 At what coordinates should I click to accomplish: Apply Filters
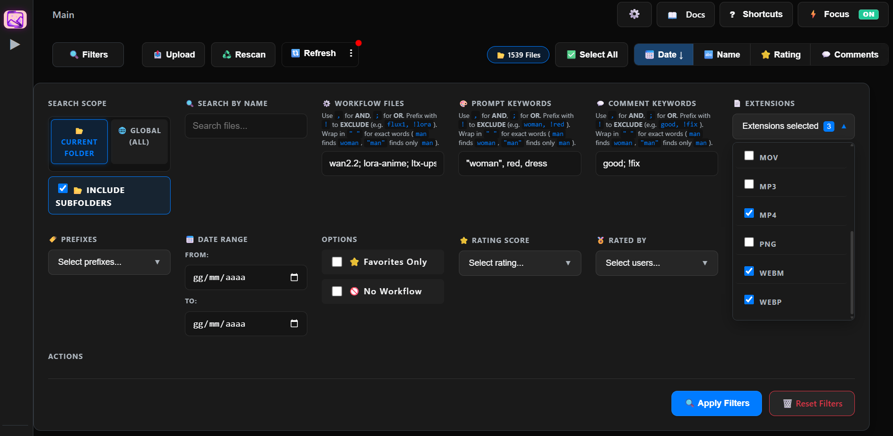717,403
